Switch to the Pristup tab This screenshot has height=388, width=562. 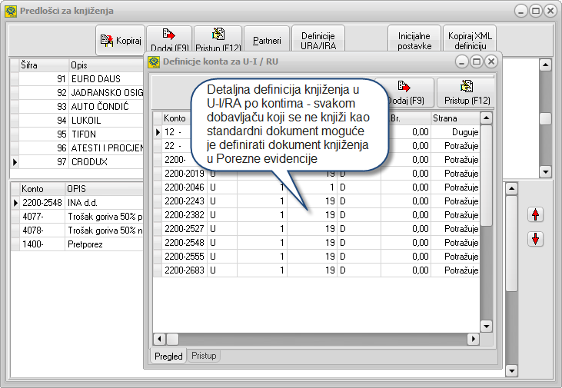point(204,356)
